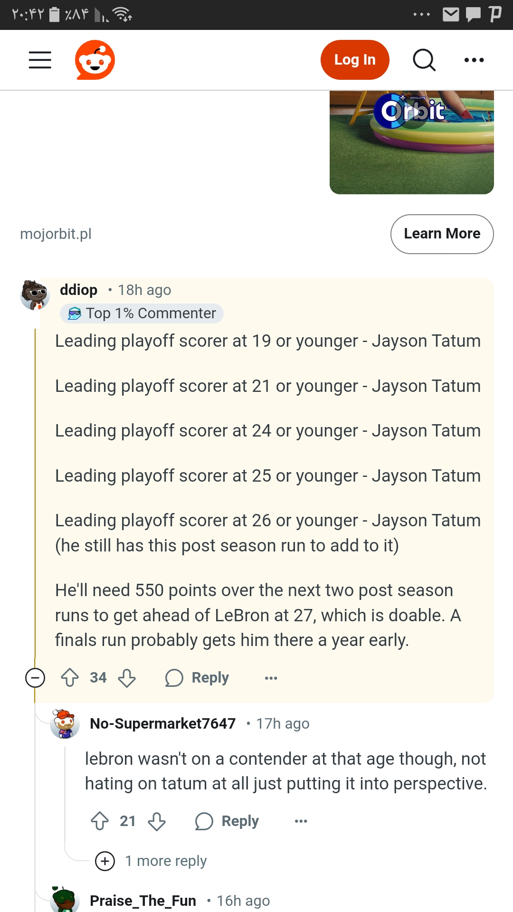Open more options on No-Supermarket7647's reply
Viewport: 513px width, 912px height.
(x=301, y=821)
